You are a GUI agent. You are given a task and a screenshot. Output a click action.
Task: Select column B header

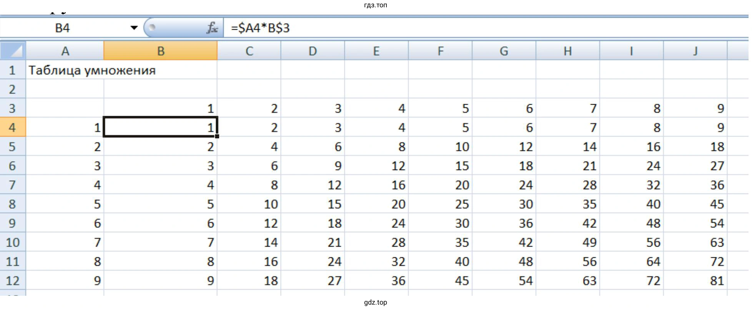pos(160,51)
